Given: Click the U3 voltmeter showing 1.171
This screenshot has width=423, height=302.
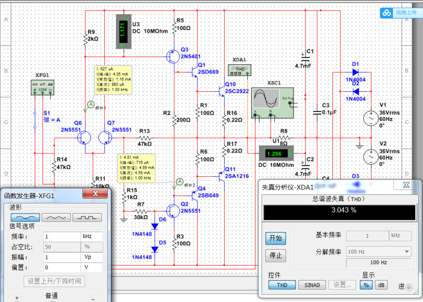Looking at the screenshot, I should point(123,31).
